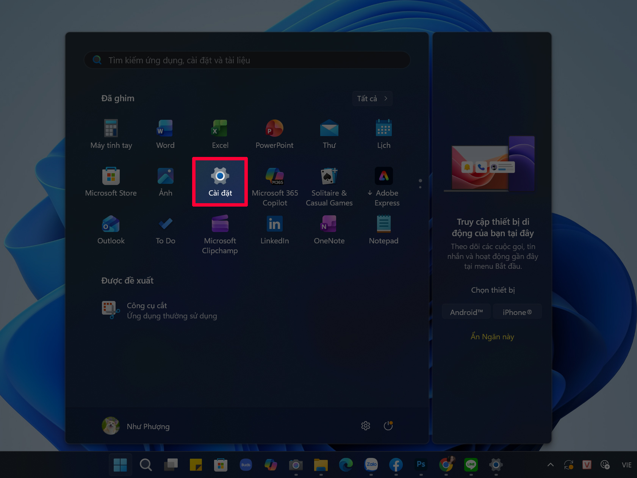
Task: Launch Zalo from the taskbar
Action: [x=371, y=465]
